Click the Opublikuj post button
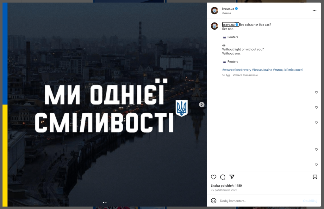 310,201
